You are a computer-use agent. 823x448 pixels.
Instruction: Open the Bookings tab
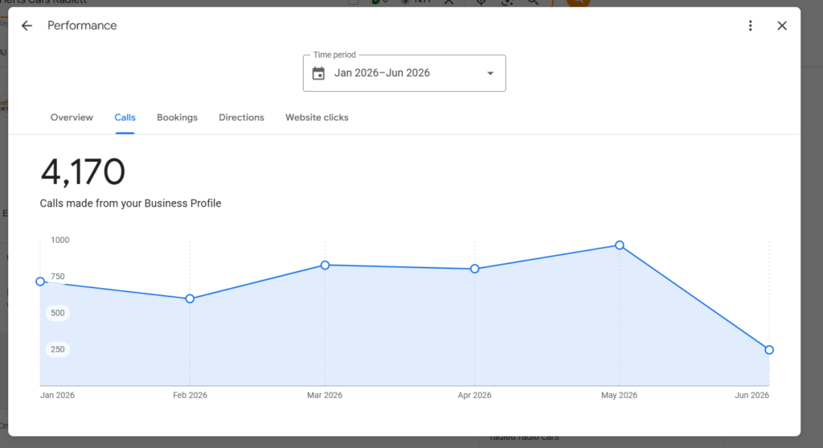pos(178,117)
